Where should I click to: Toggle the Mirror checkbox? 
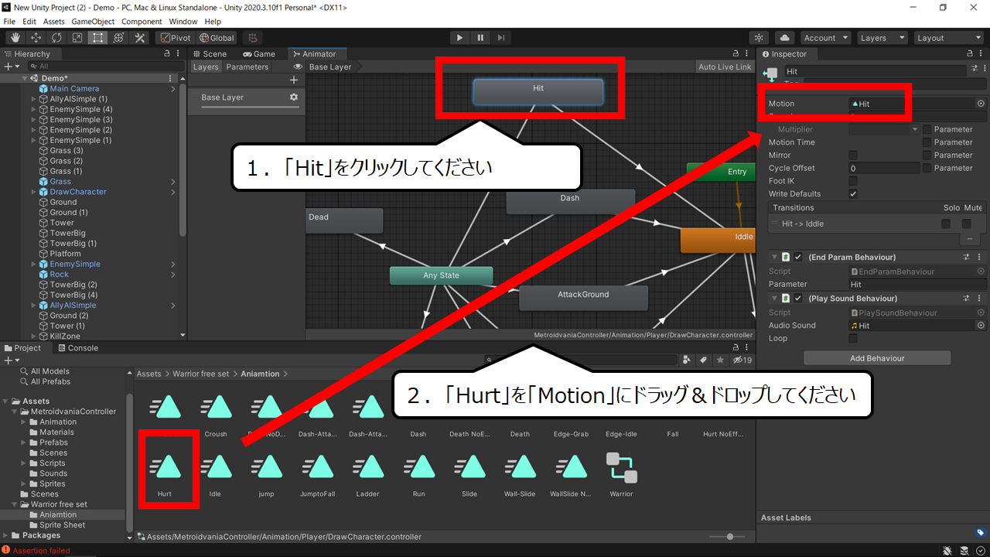coord(853,155)
